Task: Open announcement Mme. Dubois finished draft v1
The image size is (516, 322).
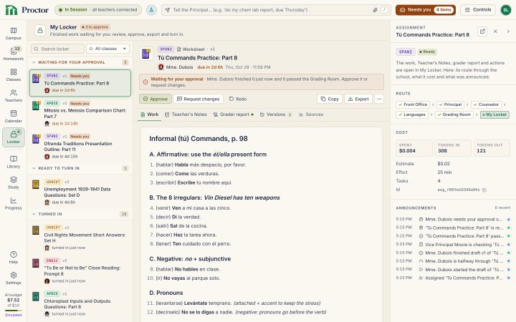Action: pyautogui.click(x=453, y=253)
